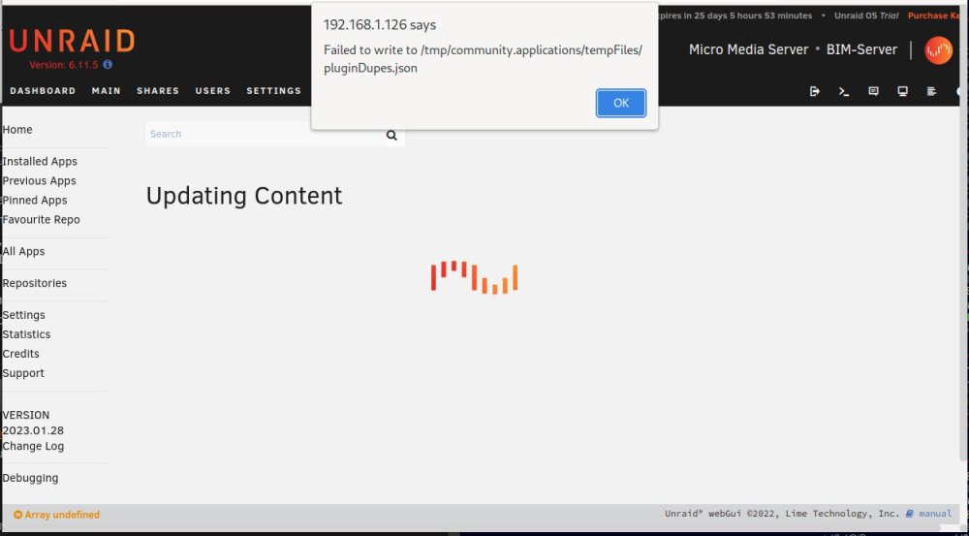Image resolution: width=969 pixels, height=536 pixels.
Task: Click the Array undefined status text
Action: click(62, 515)
